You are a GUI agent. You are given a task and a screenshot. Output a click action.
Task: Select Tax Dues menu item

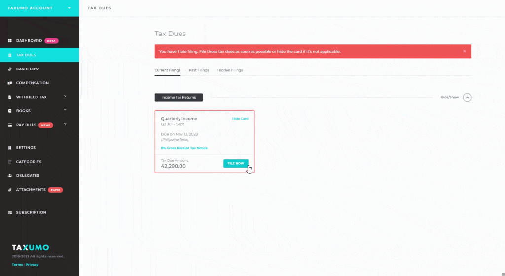39,55
